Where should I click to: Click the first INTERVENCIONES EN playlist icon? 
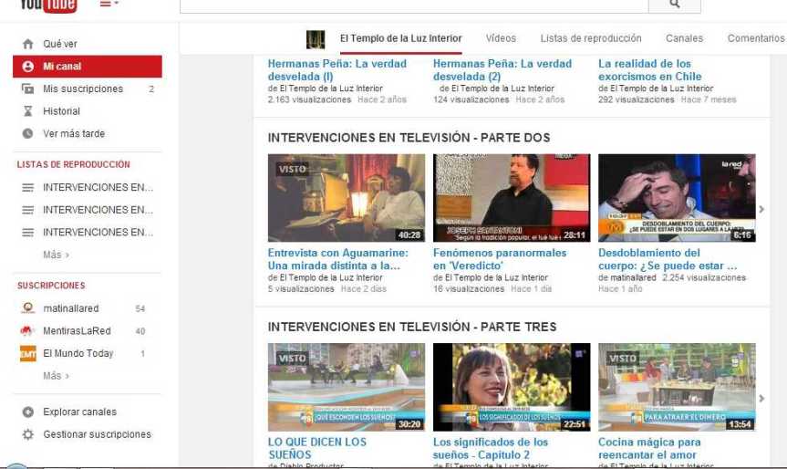(28, 187)
